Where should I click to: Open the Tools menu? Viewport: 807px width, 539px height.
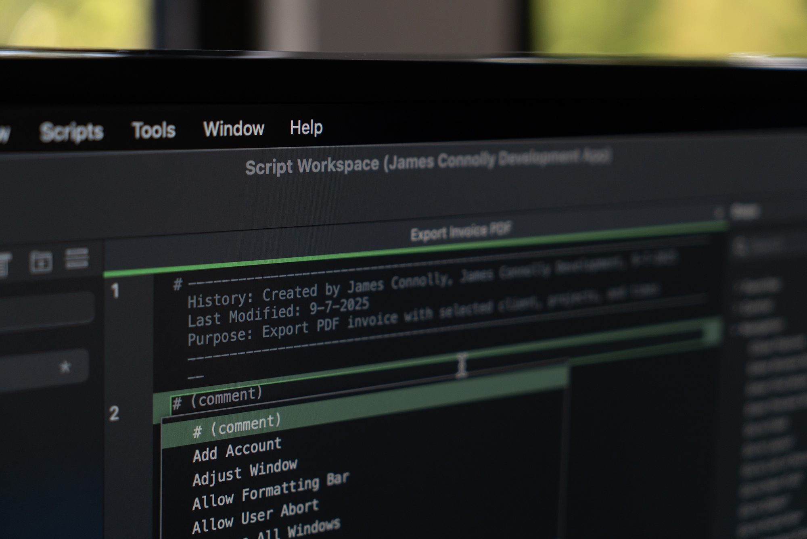click(x=154, y=130)
